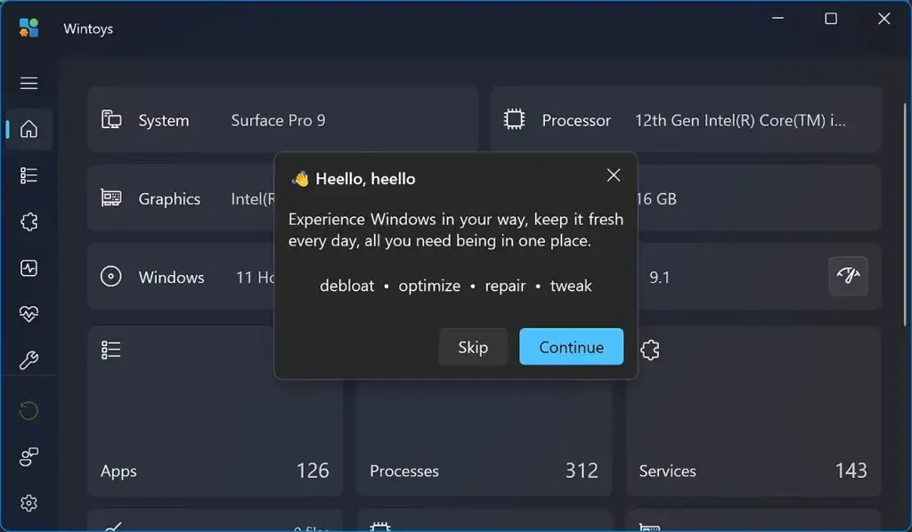Click the vertical scrollbar on right

tap(905, 215)
